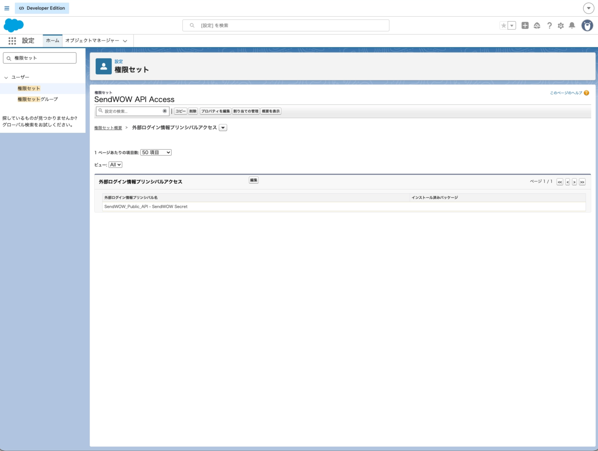Open the top-right circular dropdown arrow
The image size is (598, 451).
click(589, 8)
